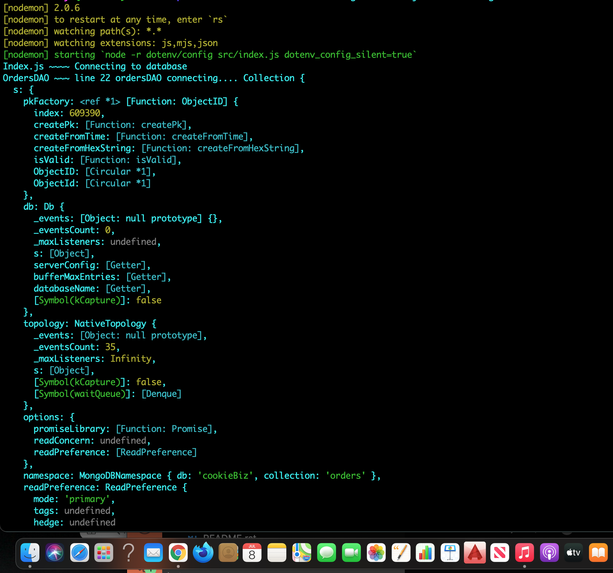613x573 pixels.
Task: Open the Notes app
Action: pyautogui.click(x=277, y=553)
